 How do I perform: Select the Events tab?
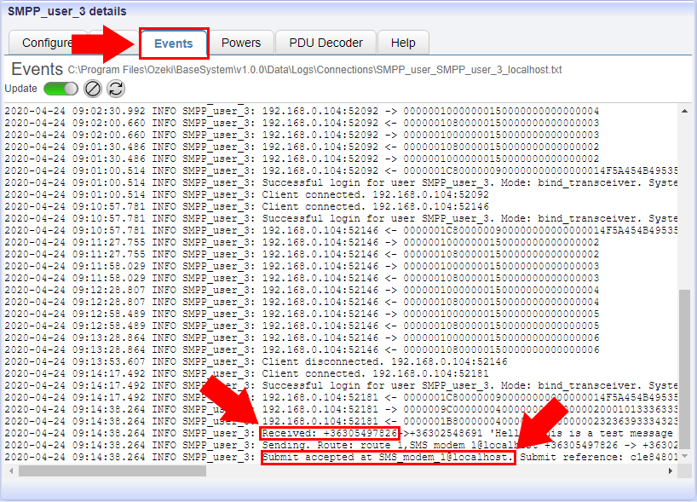pos(174,43)
